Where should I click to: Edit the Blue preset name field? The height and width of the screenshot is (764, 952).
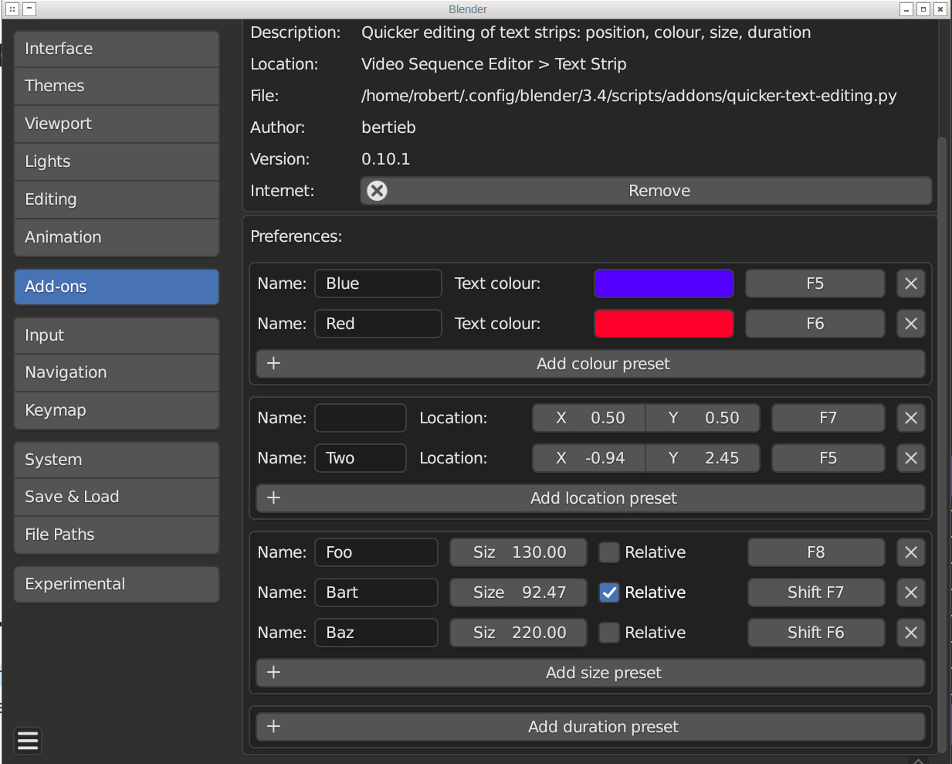(x=378, y=284)
